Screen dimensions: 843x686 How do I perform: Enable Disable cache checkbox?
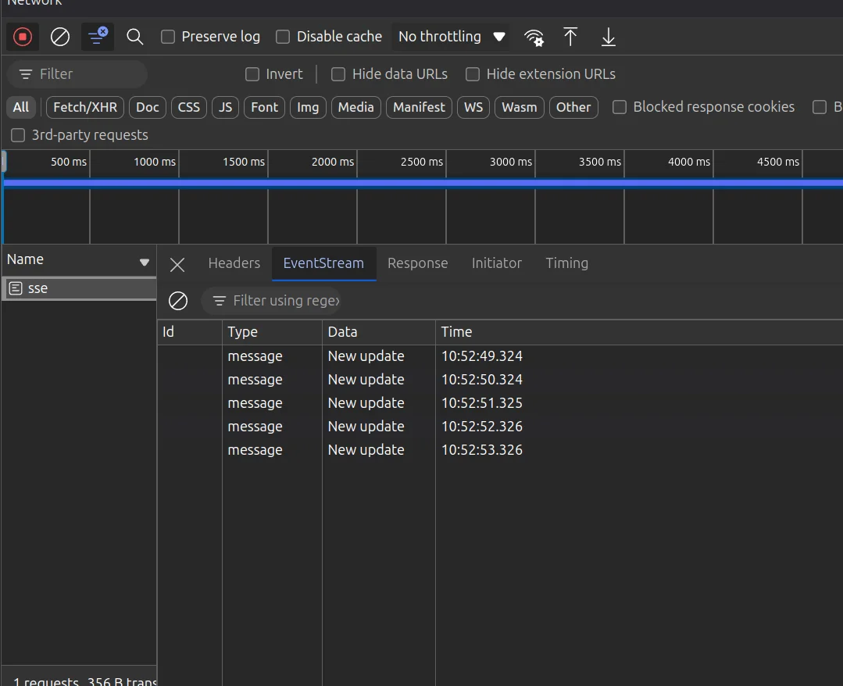pyautogui.click(x=283, y=37)
